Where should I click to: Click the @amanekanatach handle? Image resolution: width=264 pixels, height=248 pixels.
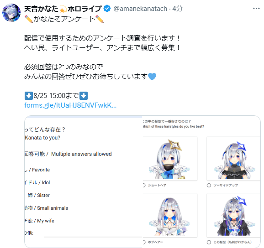click(140, 9)
